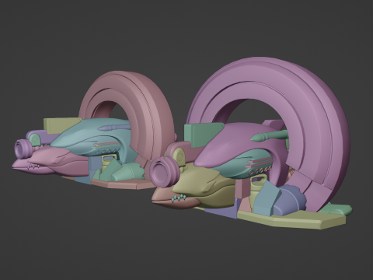Click the blue-grey gear piece on right model
Screen dimensions: 373x280
point(291,201)
